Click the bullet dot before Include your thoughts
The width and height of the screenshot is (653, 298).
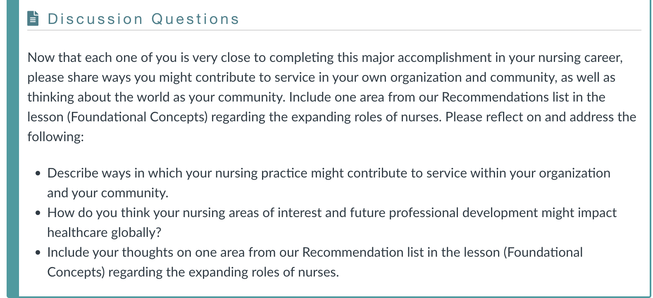coord(38,253)
